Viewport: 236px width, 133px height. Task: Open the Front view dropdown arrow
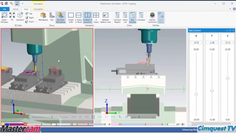pos(35,22)
